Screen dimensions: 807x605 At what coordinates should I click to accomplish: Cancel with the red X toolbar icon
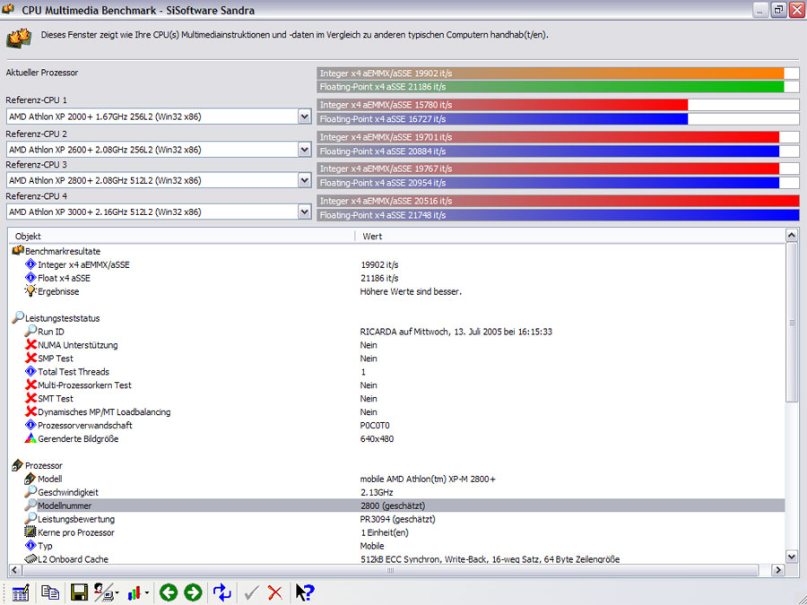(x=275, y=592)
